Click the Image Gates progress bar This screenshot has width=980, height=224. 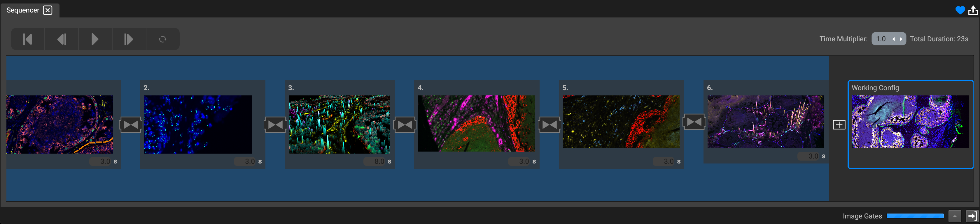pos(915,216)
